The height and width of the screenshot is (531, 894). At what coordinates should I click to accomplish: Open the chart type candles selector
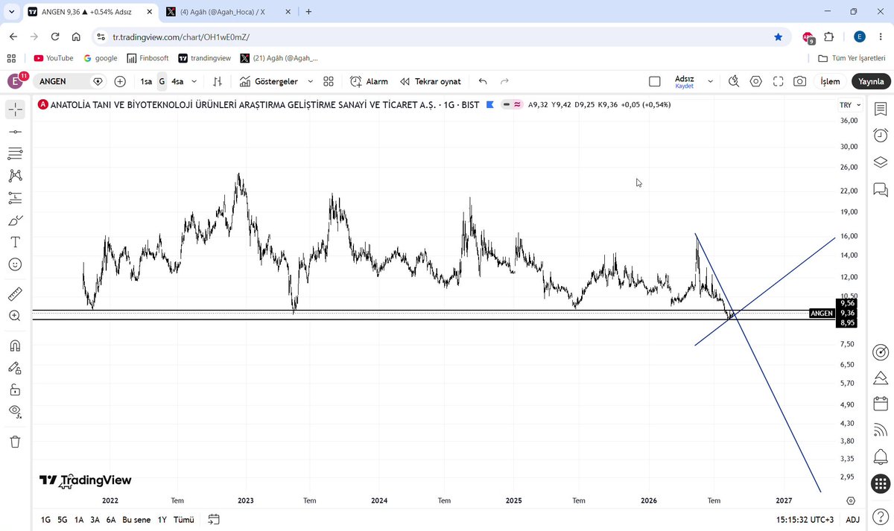217,81
